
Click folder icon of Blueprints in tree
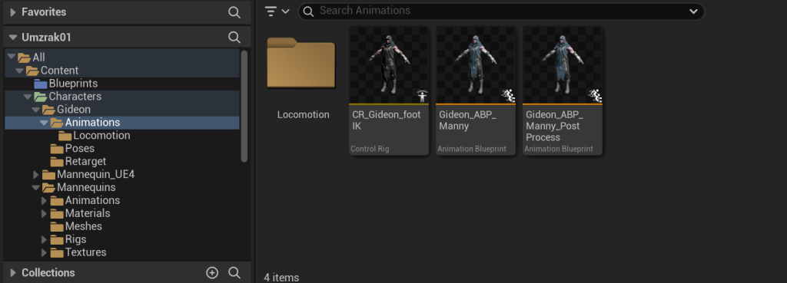pyautogui.click(x=40, y=84)
